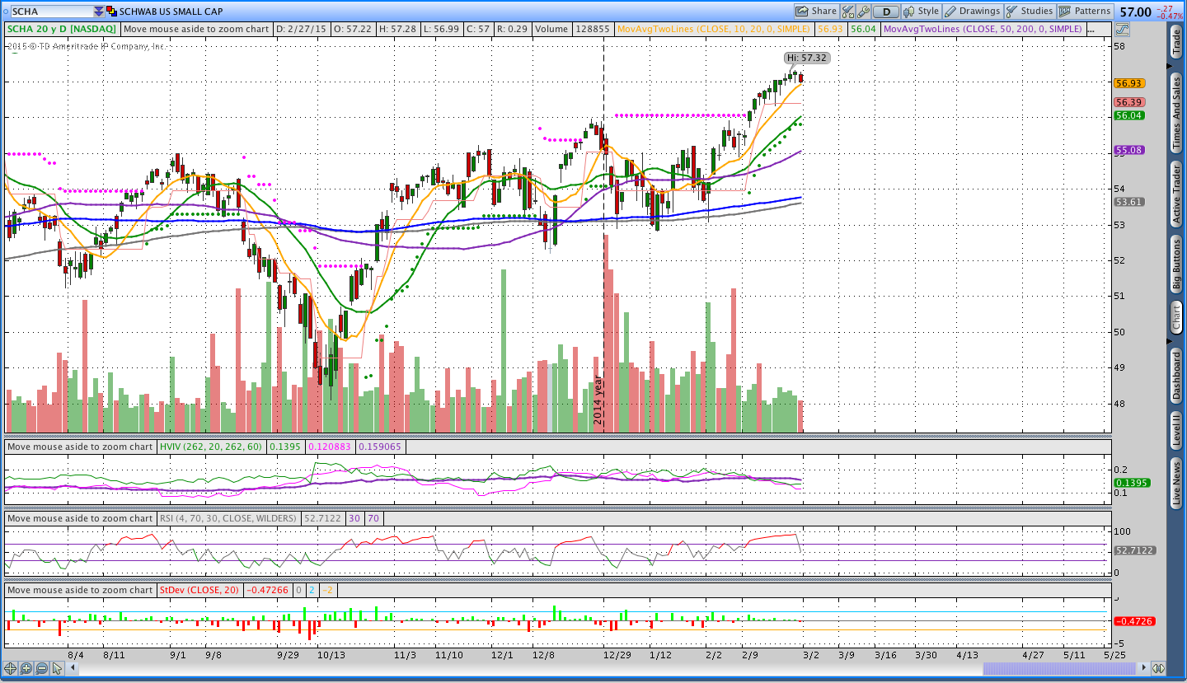This screenshot has width=1187, height=683.
Task: Switch to Times And Sales side tab
Action: 1176,111
